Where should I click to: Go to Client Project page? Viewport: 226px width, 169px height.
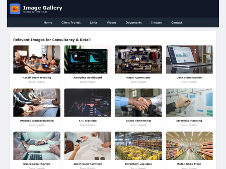coord(71,23)
